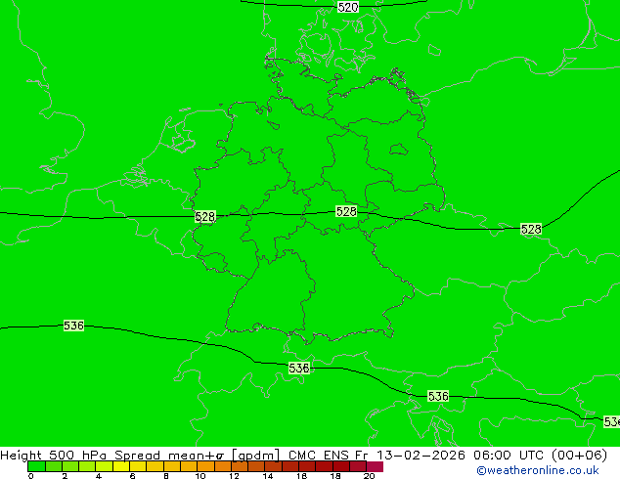Click the 528 label in central Germany
The width and height of the screenshot is (620, 479).
(346, 211)
